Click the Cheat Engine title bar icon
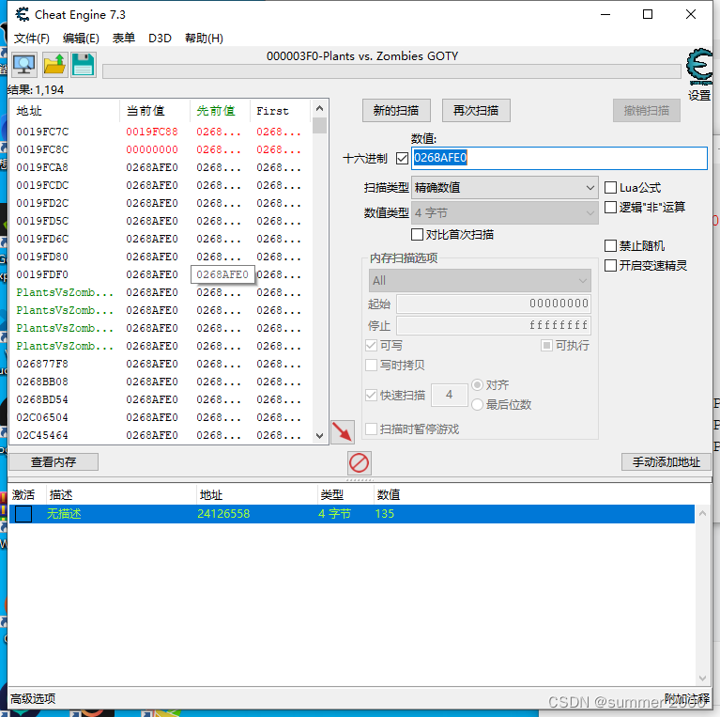This screenshot has width=720, height=717. click(22, 14)
